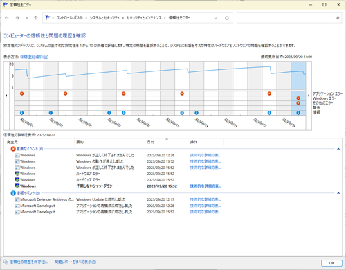Open 問題レポートをすべて表示 link
The height and width of the screenshot is (270, 346).
[x=75, y=262]
